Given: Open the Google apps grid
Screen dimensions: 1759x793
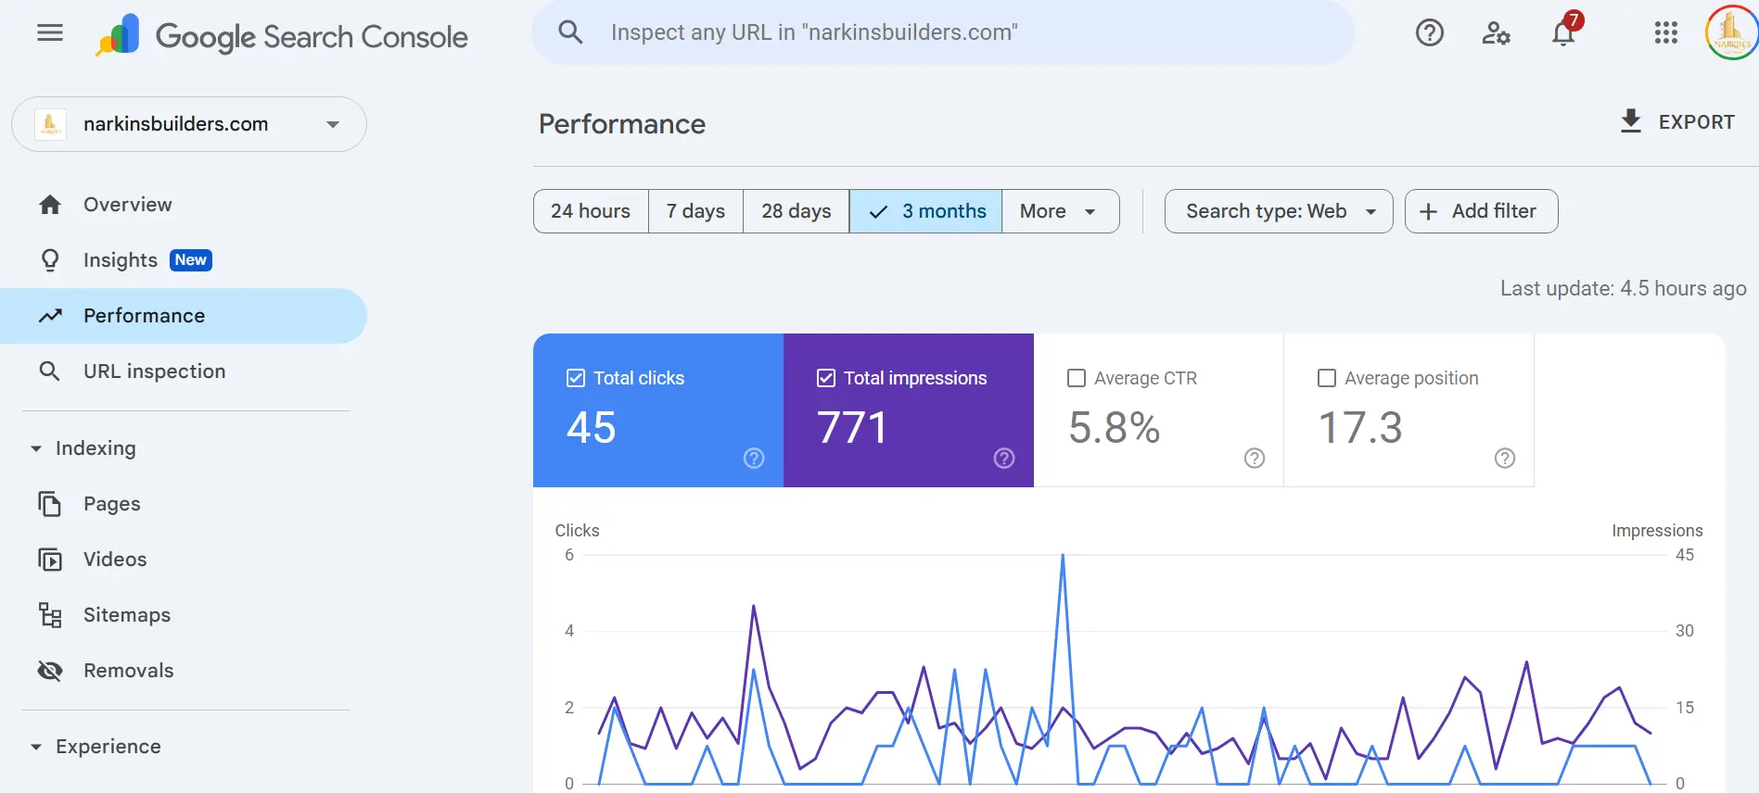Looking at the screenshot, I should (1665, 33).
